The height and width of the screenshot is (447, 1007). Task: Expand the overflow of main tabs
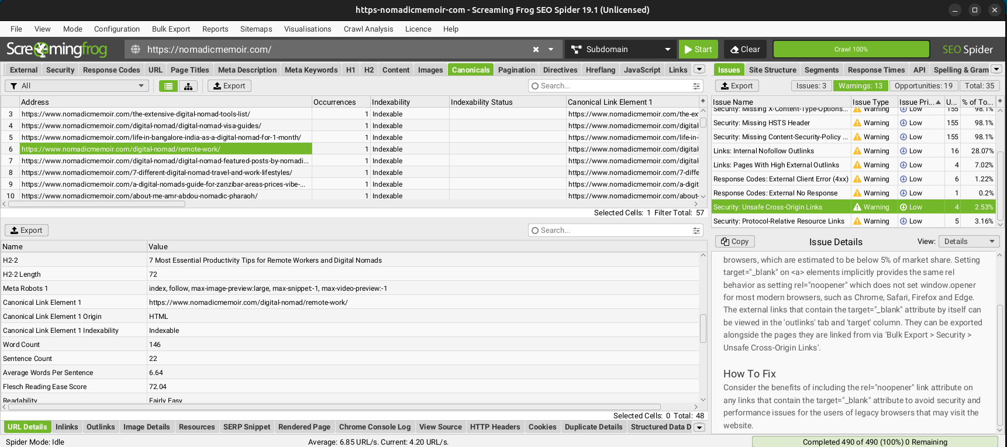pos(699,69)
